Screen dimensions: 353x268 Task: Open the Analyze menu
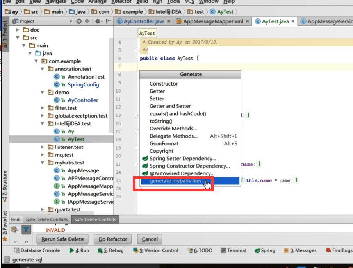97,2
